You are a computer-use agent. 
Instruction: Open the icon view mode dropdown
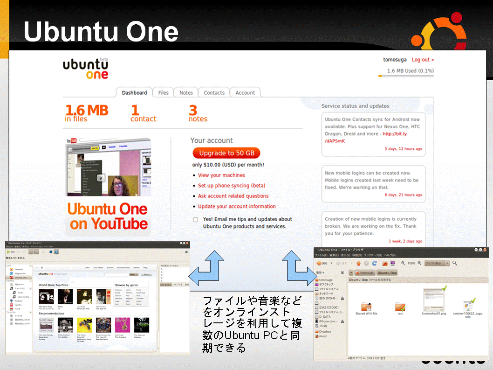(437, 263)
